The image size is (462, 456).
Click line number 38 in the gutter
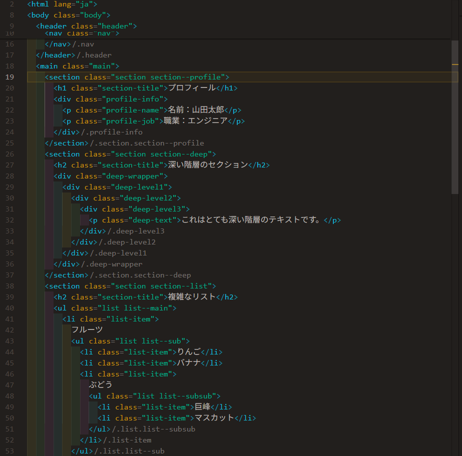click(x=10, y=286)
